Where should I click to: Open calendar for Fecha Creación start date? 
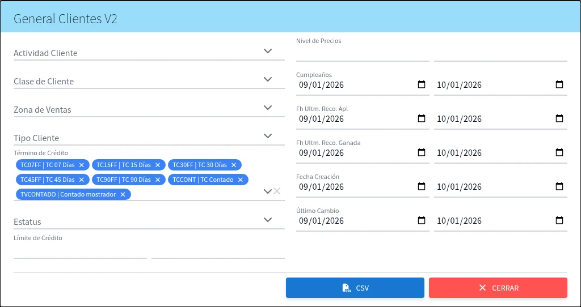(x=422, y=186)
